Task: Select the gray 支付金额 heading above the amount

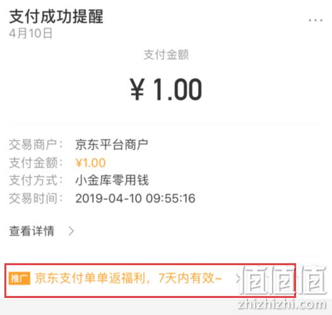Action: point(166,55)
